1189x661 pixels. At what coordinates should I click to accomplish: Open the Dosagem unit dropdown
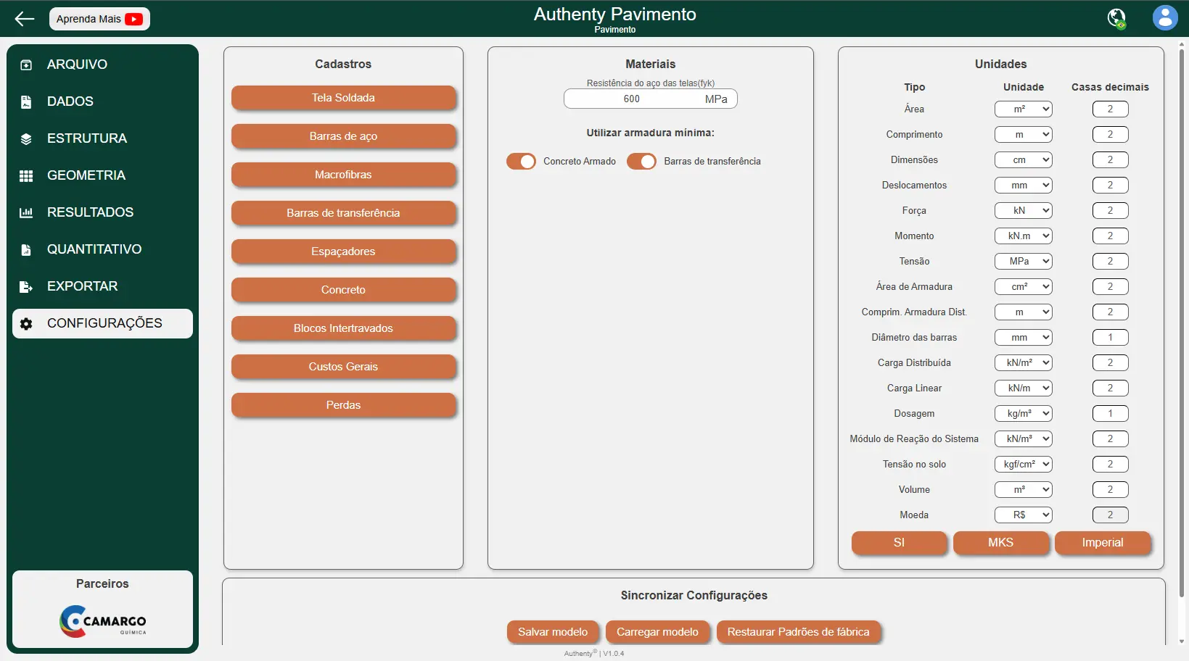pos(1024,413)
